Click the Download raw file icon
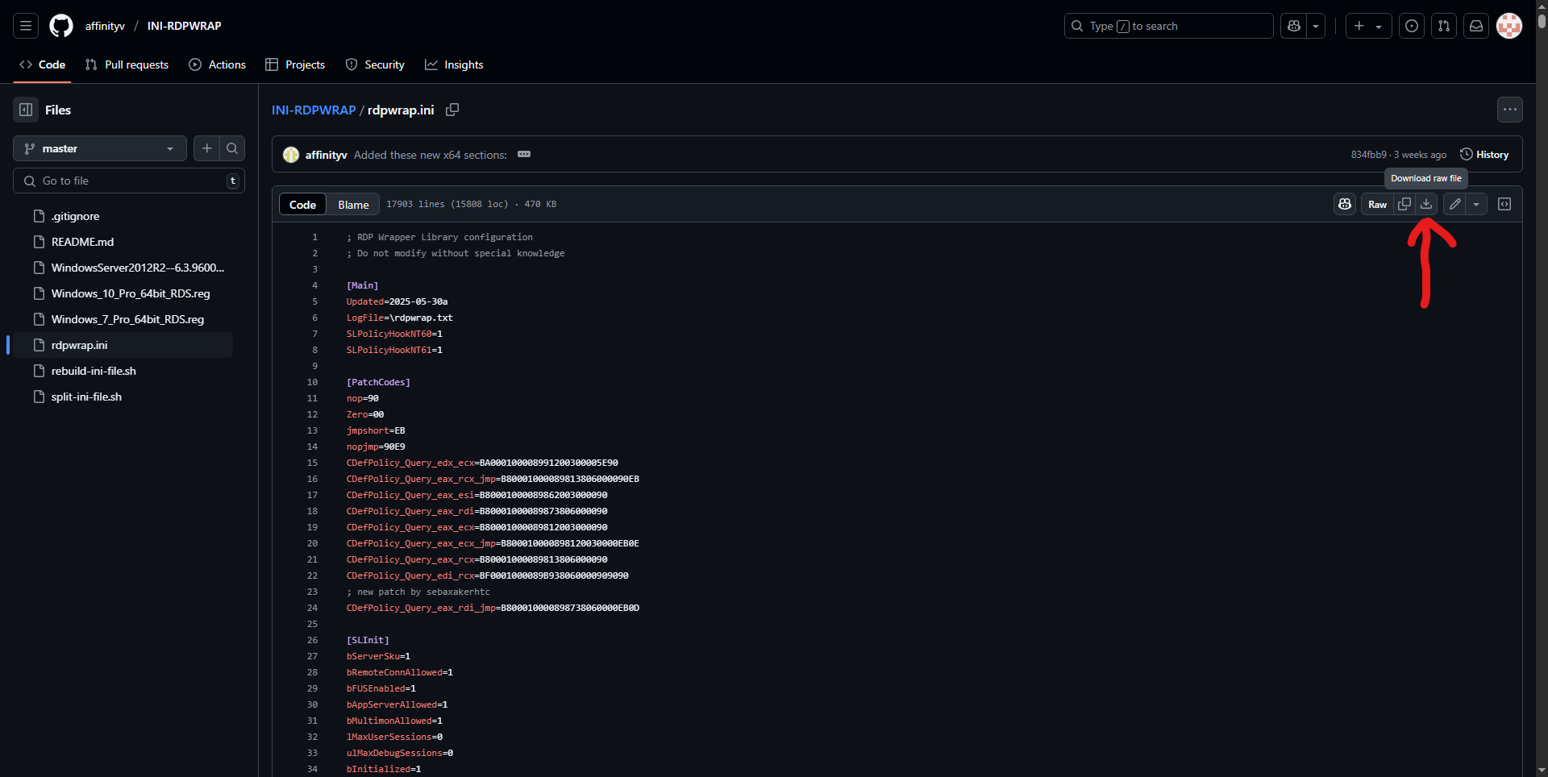The height and width of the screenshot is (777, 1548). coord(1426,204)
